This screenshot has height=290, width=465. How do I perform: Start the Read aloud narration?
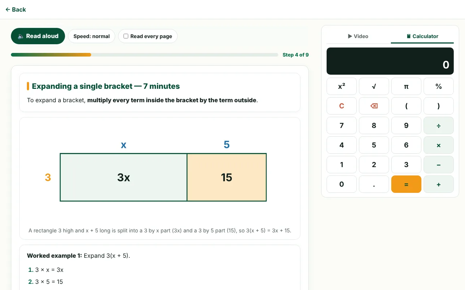[x=38, y=36]
